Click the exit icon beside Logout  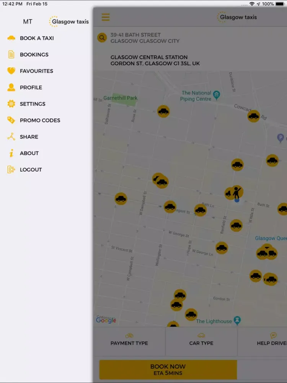pos(11,170)
